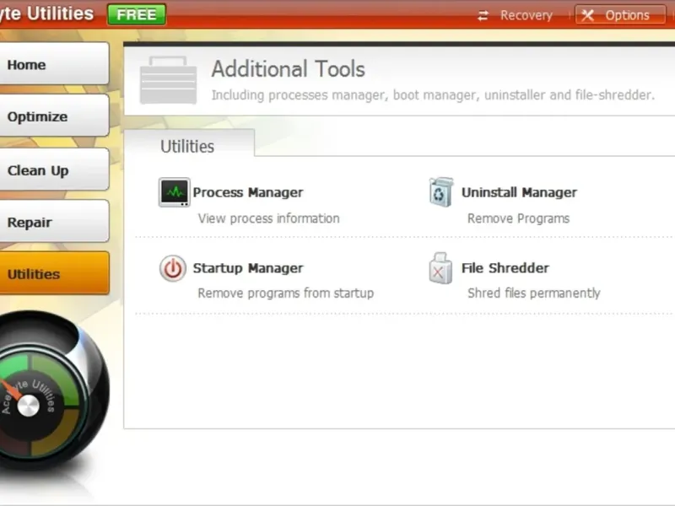Launch Process Manager title link
This screenshot has width=675, height=506.
[x=248, y=192]
